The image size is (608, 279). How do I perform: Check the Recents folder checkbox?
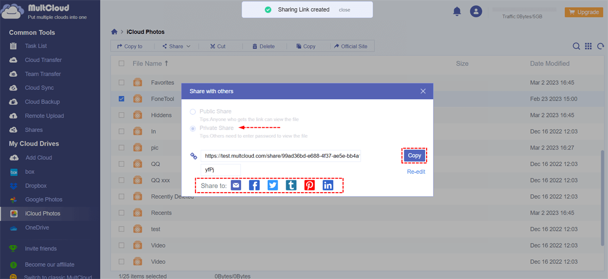coord(122,213)
